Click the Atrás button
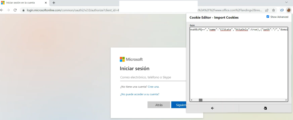 click(x=159, y=105)
